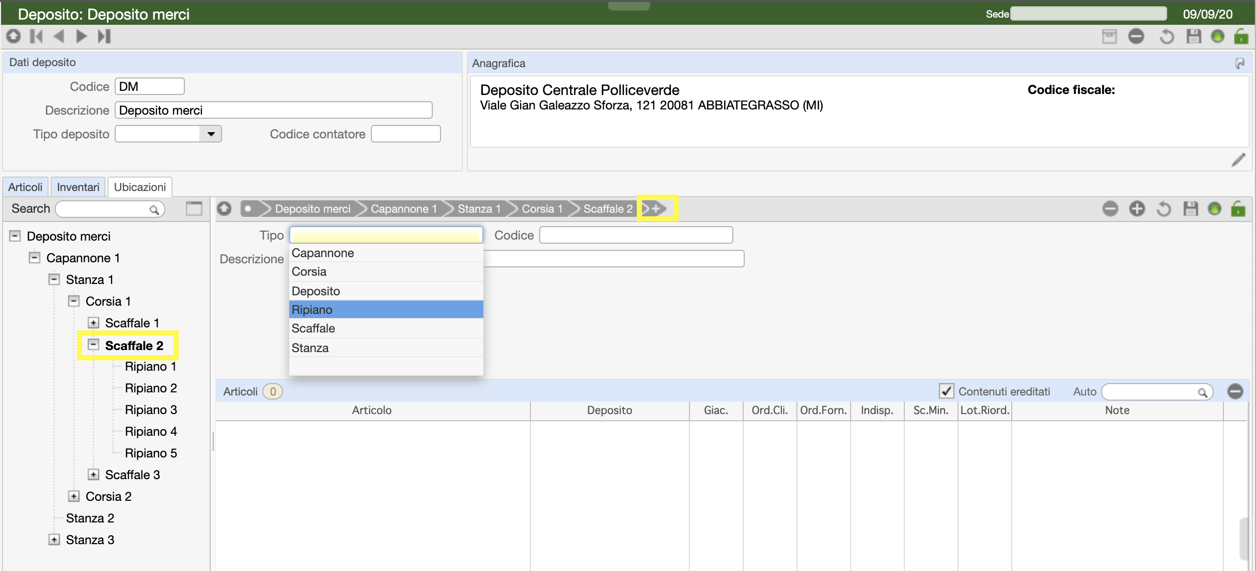
Task: Select Stanza 2 in the tree
Action: (90, 518)
